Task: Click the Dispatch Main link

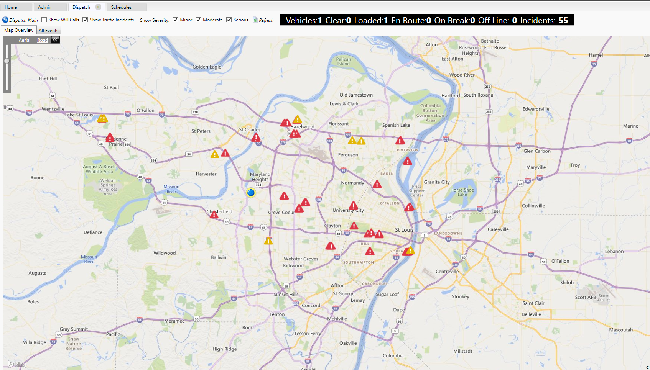Action: pos(20,20)
